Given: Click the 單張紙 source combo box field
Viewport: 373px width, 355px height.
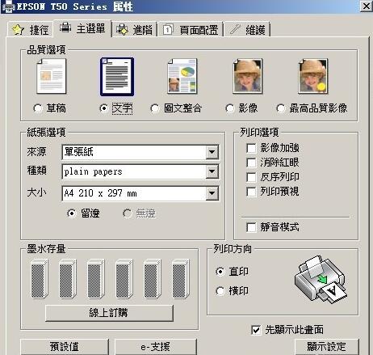Looking at the screenshot, I should point(140,152).
